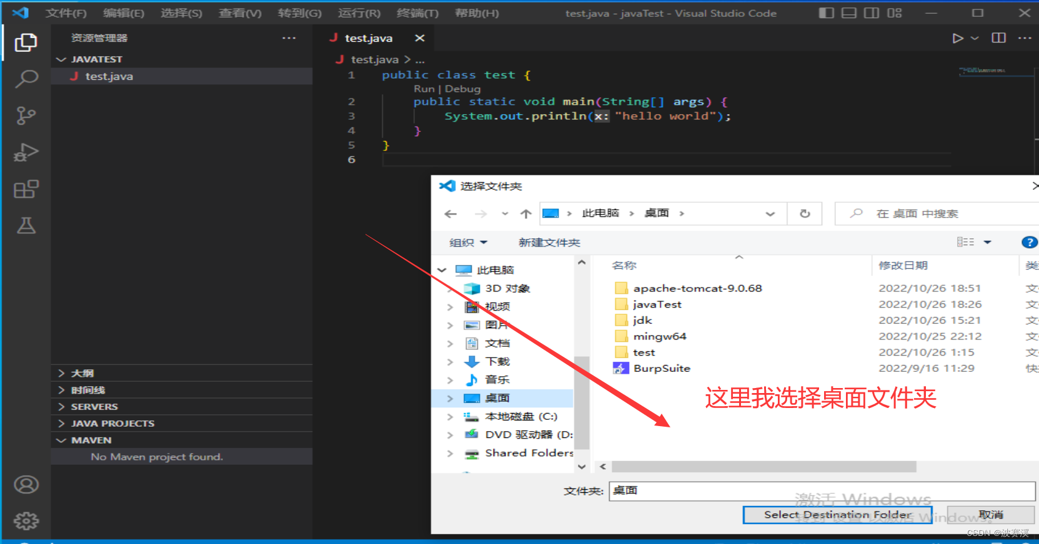Select 下载 in navigation tree
This screenshot has width=1039, height=544.
click(x=498, y=362)
